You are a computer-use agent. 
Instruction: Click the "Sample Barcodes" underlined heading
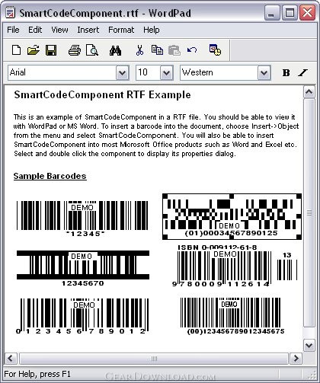click(x=50, y=176)
